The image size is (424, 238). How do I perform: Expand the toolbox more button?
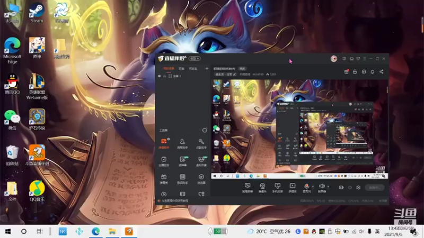tap(205, 130)
